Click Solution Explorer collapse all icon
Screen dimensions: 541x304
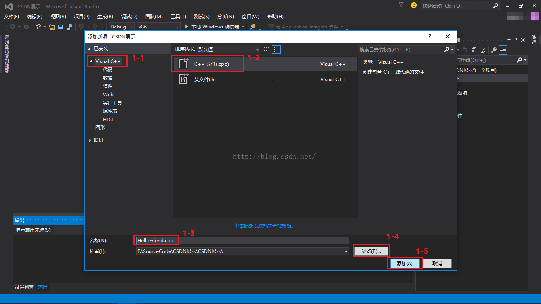pos(474,50)
